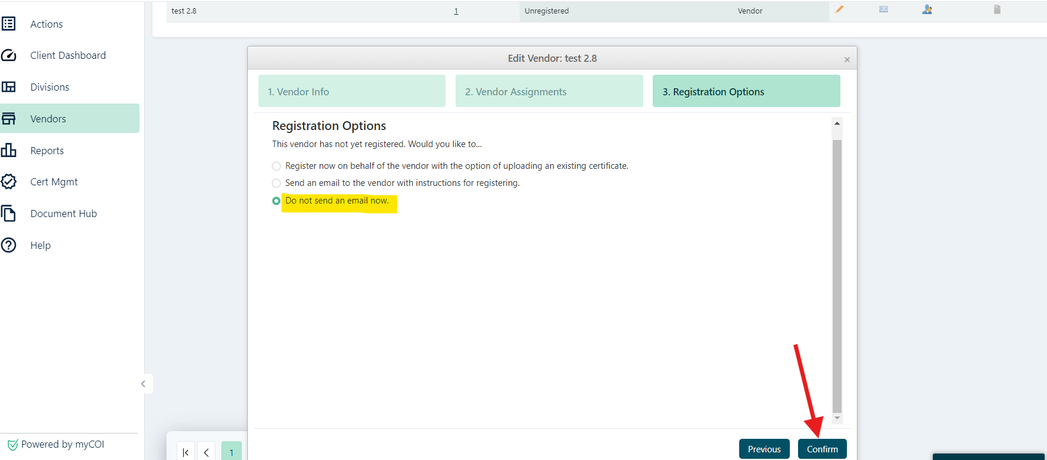The width and height of the screenshot is (1047, 460).
Task: Choose Send an email to the vendor option
Action: tap(276, 184)
